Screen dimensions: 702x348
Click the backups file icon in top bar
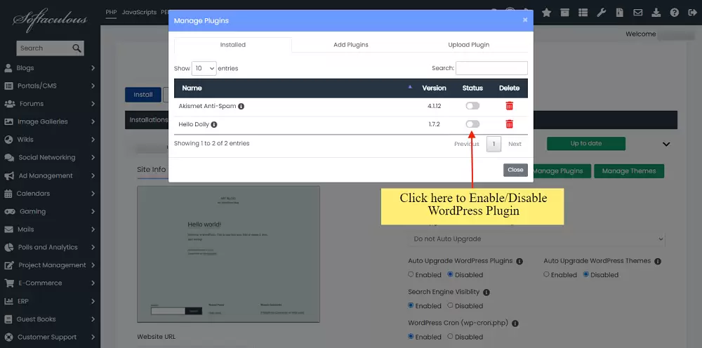(620, 13)
